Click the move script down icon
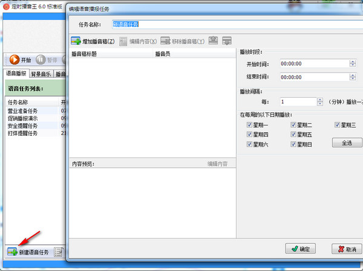This screenshot has height=271, width=363. 227,41
